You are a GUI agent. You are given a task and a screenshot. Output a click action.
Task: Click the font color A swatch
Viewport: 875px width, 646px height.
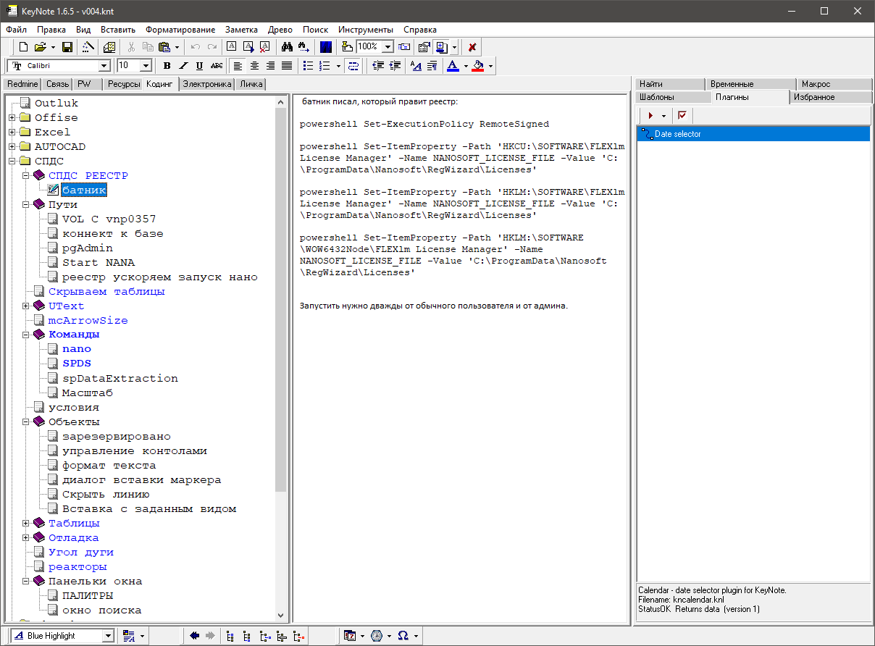[453, 66]
